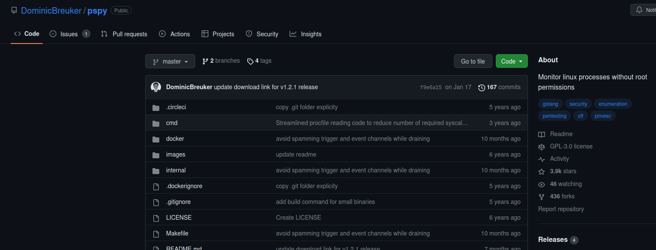Viewport: 656px width, 250px height.
Task: Click the Report repository link
Action: click(561, 209)
